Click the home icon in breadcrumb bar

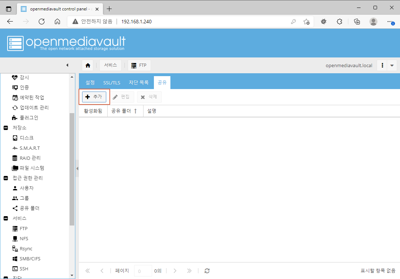[x=88, y=65]
